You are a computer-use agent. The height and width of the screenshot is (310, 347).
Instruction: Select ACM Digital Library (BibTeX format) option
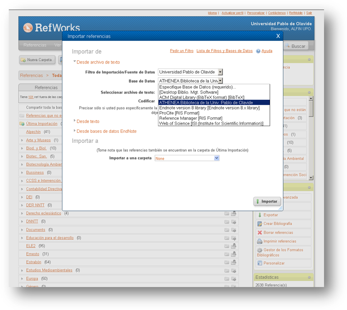pos(214,97)
